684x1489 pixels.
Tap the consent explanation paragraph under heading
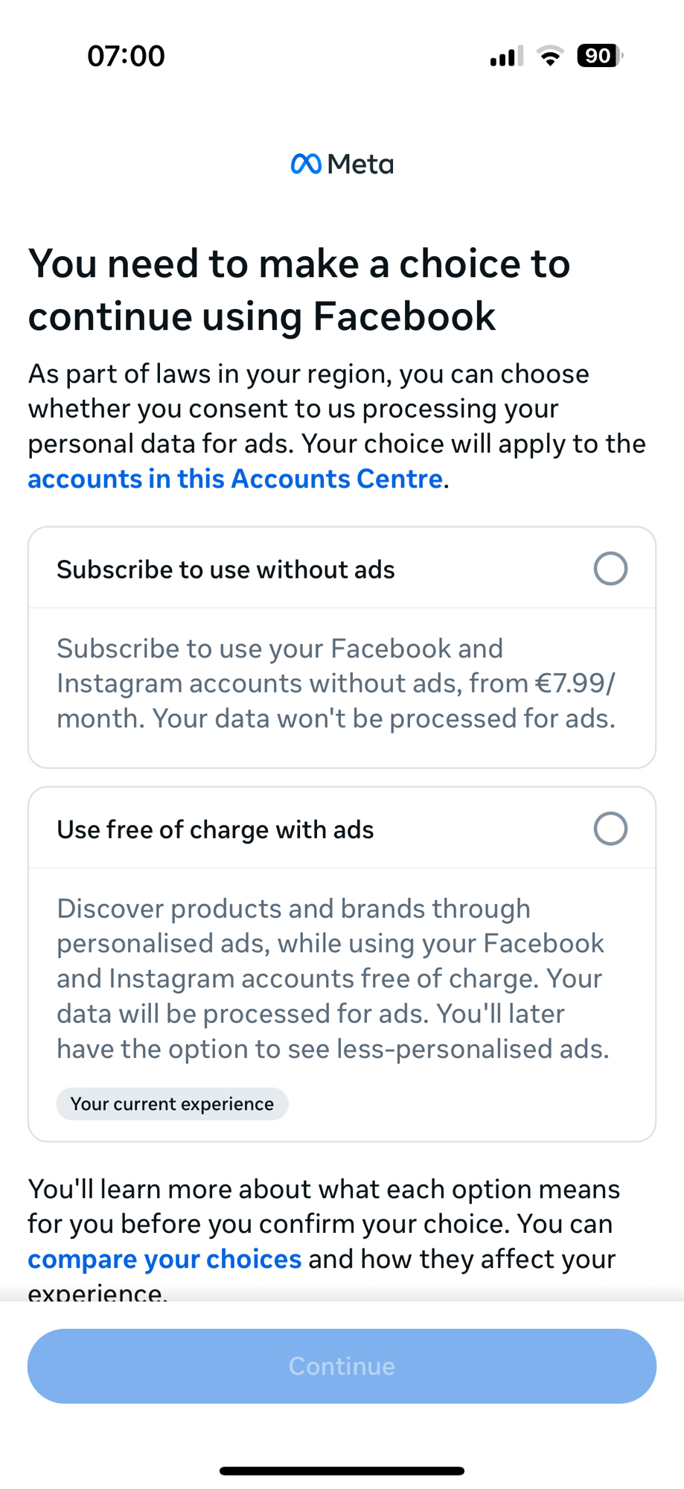336,409
